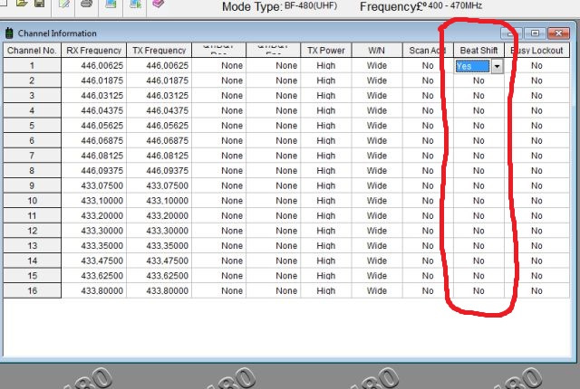Click the Open file folder icon
Viewport: 580px width, 389px height.
21,5
